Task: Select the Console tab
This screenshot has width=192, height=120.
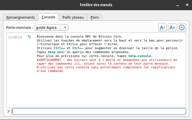Action: [48, 17]
